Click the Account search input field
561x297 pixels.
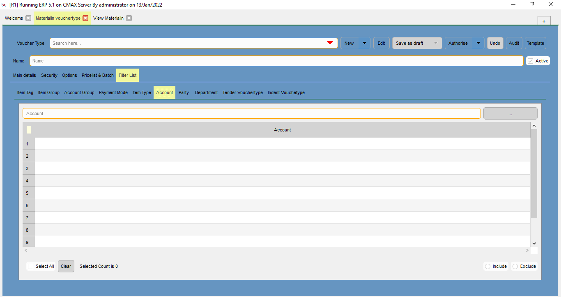(251, 113)
